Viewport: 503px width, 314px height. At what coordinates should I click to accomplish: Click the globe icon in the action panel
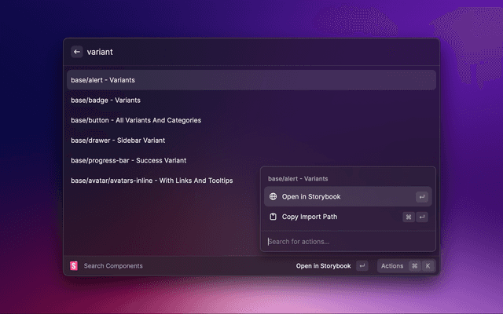273,196
